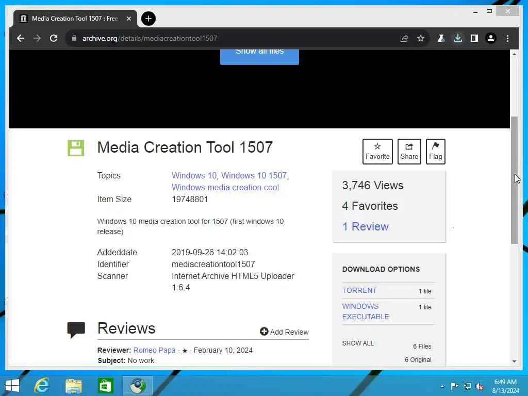The height and width of the screenshot is (396, 528).
Task: Click the WINDOWS EXECUTABLE download link
Action: [x=366, y=311]
